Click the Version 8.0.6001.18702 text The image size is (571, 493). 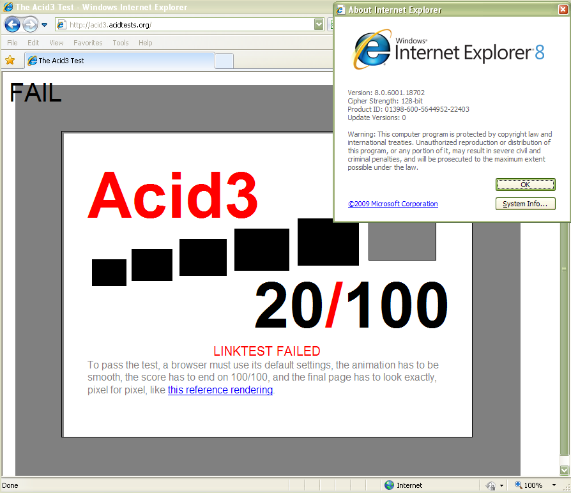[386, 93]
